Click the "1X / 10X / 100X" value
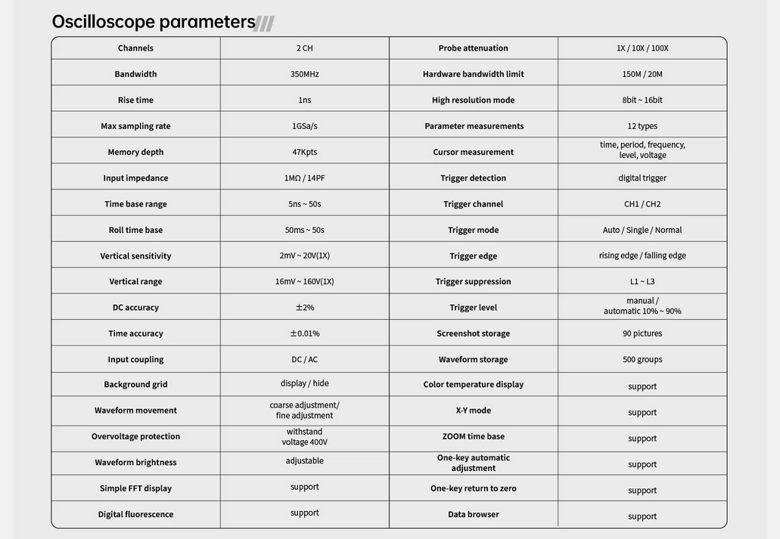 642,48
